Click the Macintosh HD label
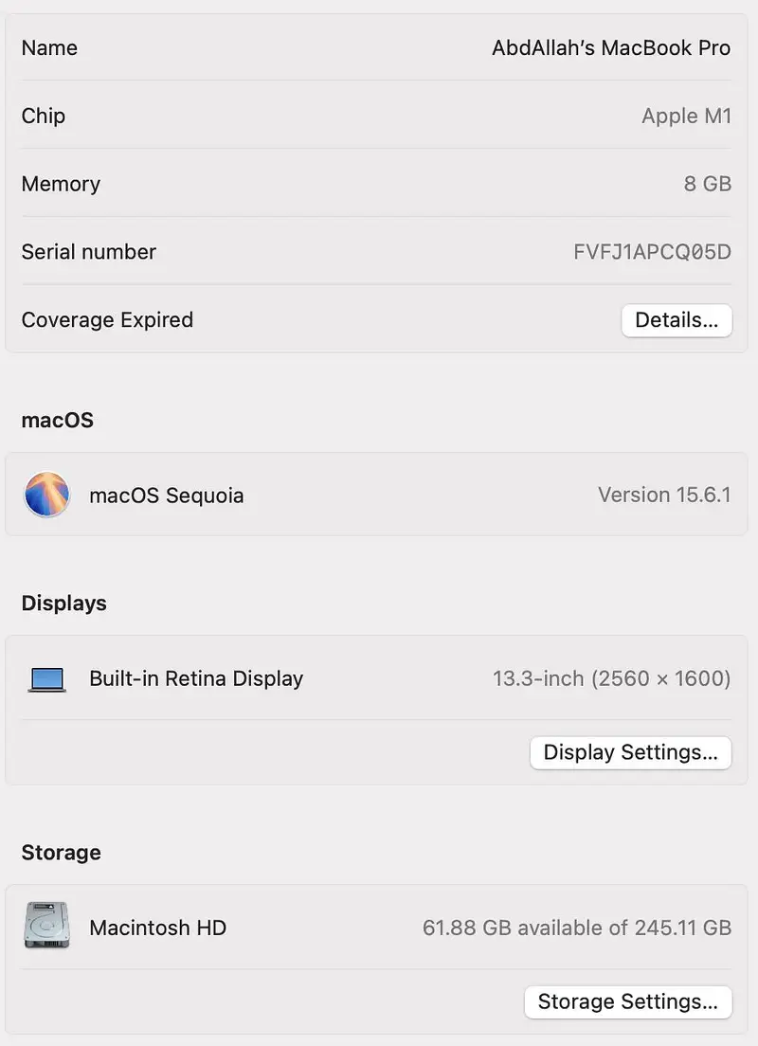 click(157, 928)
